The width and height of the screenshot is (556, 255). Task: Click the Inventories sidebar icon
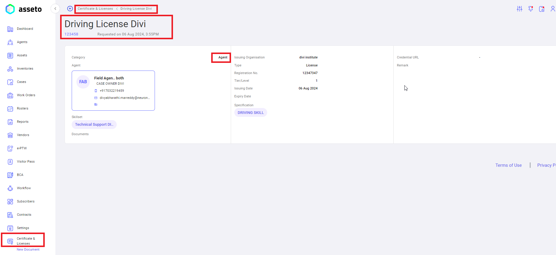tap(10, 69)
